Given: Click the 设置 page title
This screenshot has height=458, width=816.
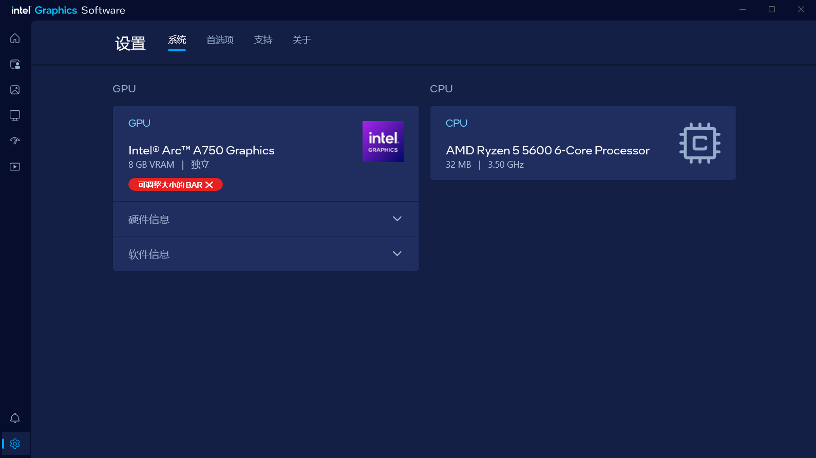Looking at the screenshot, I should click(130, 44).
